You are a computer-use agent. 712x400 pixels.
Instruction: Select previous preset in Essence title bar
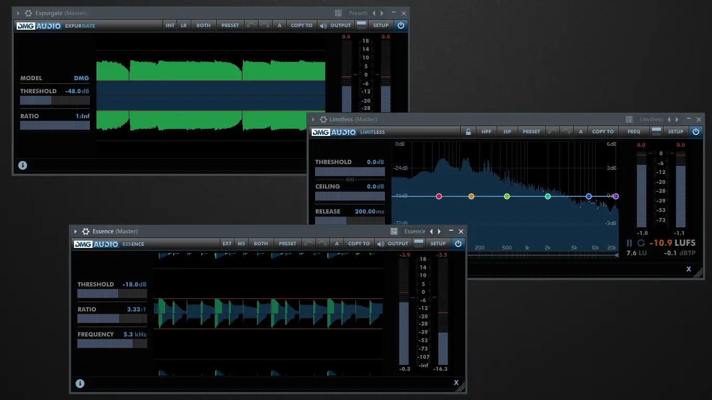coord(431,231)
